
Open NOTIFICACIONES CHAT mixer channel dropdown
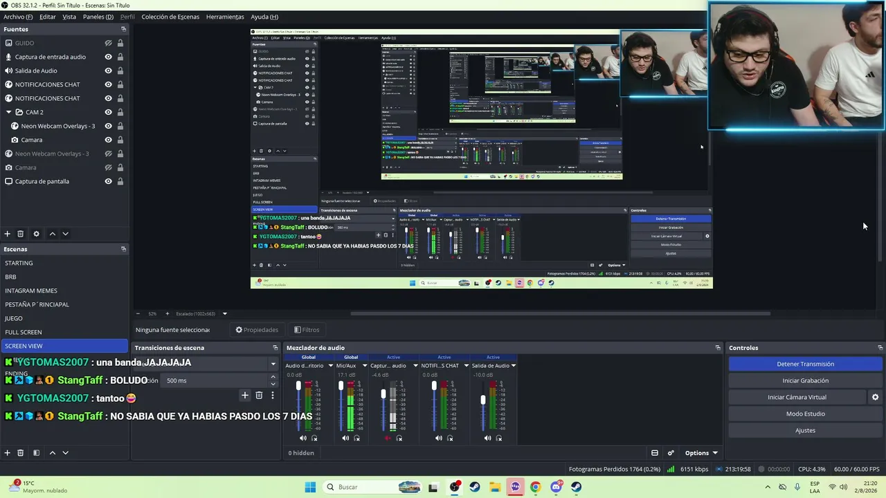pos(466,366)
